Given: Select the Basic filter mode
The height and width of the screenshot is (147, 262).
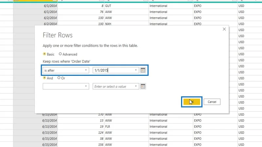Looking at the screenshot, I should pos(44,54).
